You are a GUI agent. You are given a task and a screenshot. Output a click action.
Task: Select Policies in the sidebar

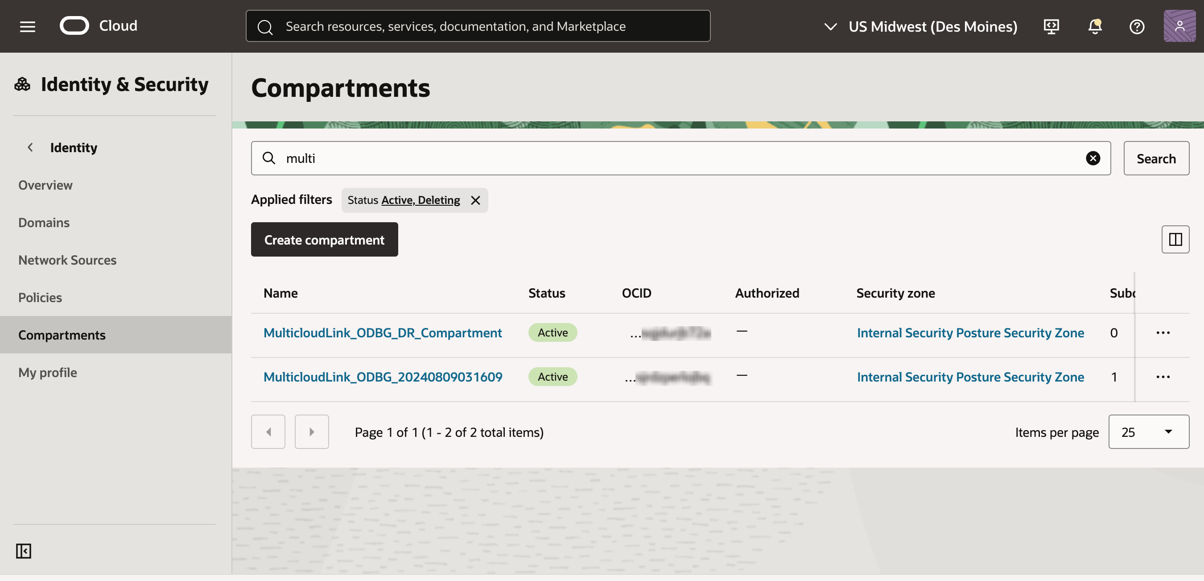click(x=40, y=297)
